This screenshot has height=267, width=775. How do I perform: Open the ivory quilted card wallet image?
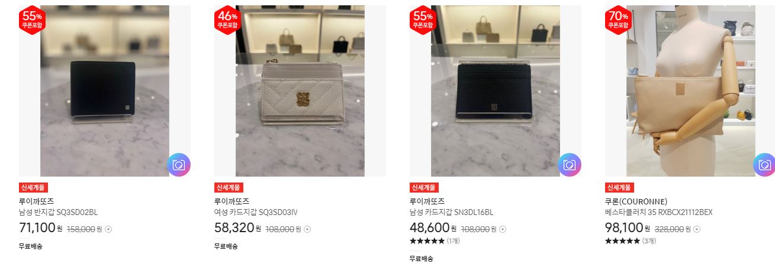coord(300,91)
